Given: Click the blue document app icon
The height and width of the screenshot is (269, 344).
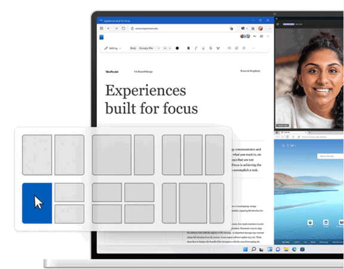Looking at the screenshot, I should [x=102, y=37].
